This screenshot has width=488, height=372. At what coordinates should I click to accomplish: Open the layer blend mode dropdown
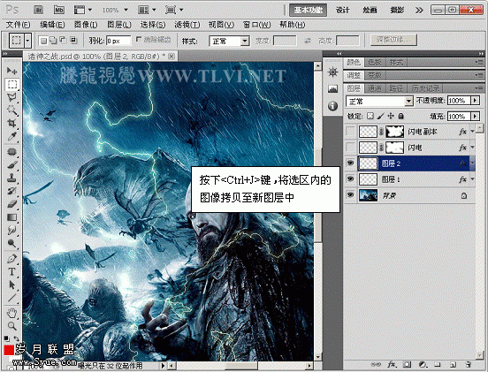coord(379,101)
